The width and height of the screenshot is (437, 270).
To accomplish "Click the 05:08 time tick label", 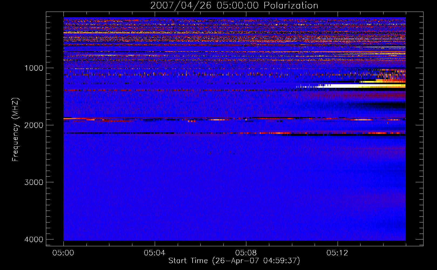I will (246, 253).
